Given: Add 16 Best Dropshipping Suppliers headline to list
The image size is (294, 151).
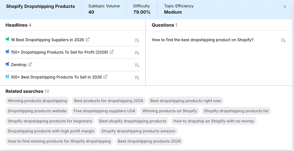Looking at the screenshot, I should click(x=137, y=40).
